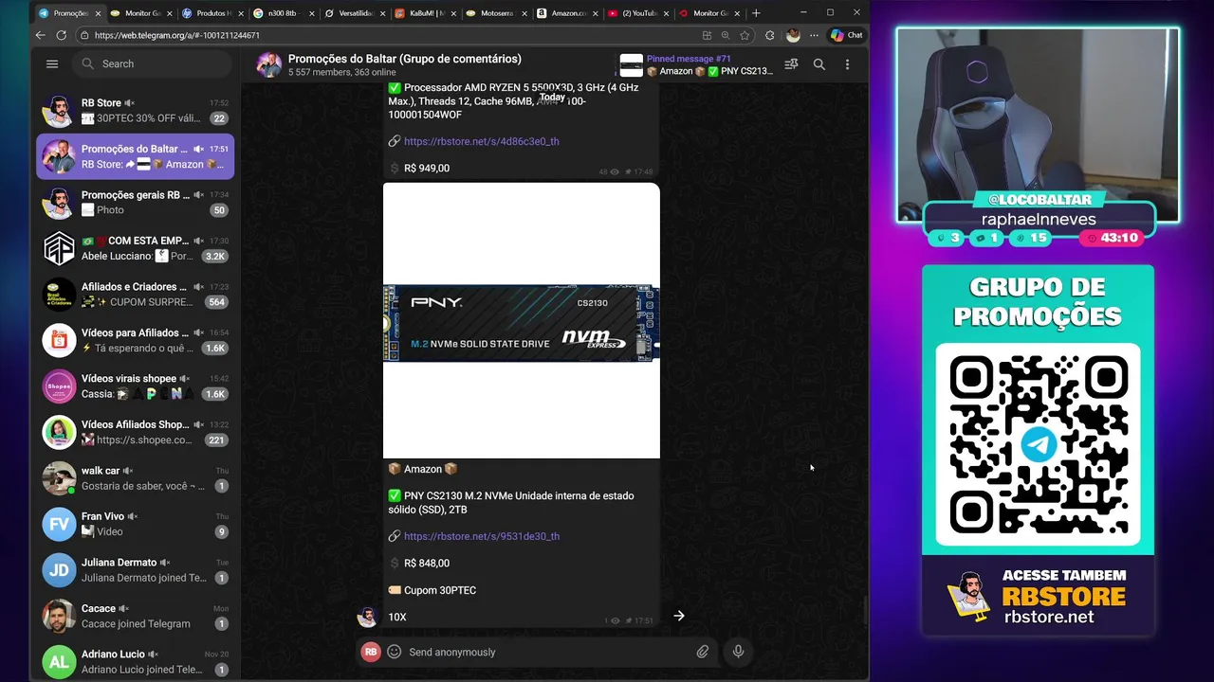
Task: Open browser settings and more menu
Action: [814, 35]
